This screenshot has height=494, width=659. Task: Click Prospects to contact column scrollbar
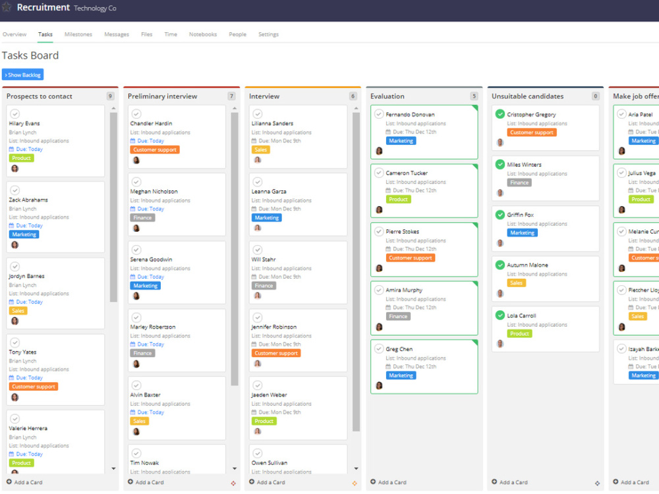coord(113,207)
